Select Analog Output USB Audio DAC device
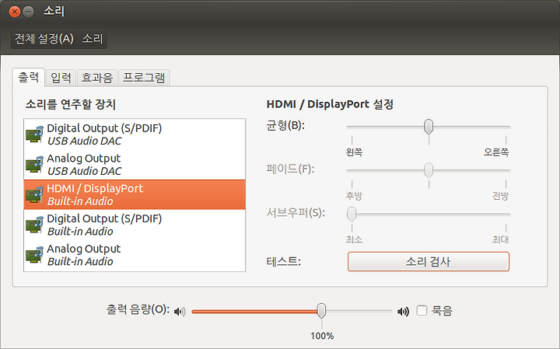The height and width of the screenshot is (349, 560). pyautogui.click(x=135, y=165)
